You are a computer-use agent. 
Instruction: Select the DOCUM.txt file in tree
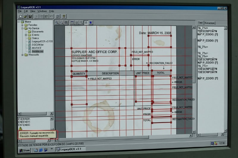[38, 45]
